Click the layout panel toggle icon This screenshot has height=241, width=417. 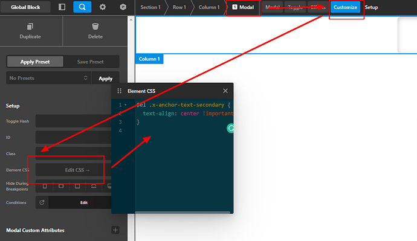coord(62,7)
